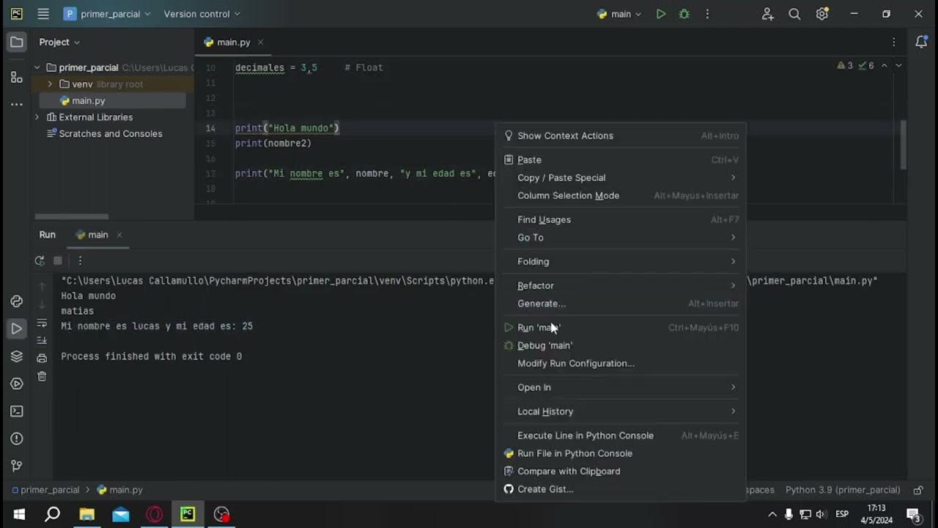938x528 pixels.
Task: Open the Project view dropdown
Action: [x=59, y=42]
